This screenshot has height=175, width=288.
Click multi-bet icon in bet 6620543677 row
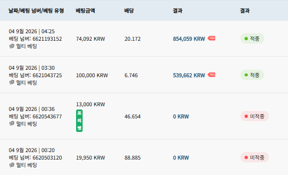pos(12,124)
